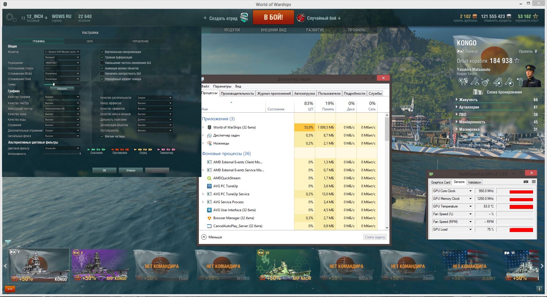Image resolution: width=547 pixels, height=297 pixels.
Task: Open the Цветовой фильтр dropdown
Action: click(x=62, y=148)
